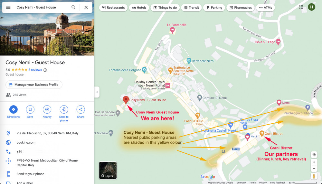
Task: Select the Transit filter chip
Action: tap(191, 8)
